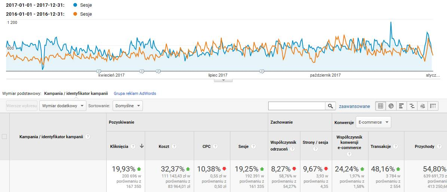This screenshot has width=447, height=192.
Task: Click the help icon beside Transakcje
Action: pos(395,147)
